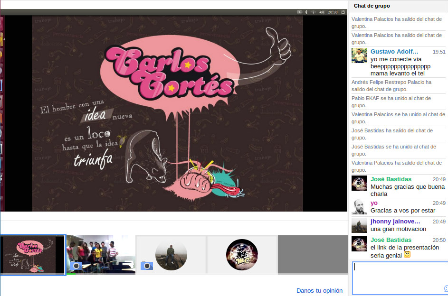Viewport: 448px width, 296px height.
Task: Click the 20:49 timestamp on jhonny's message
Action: click(439, 222)
